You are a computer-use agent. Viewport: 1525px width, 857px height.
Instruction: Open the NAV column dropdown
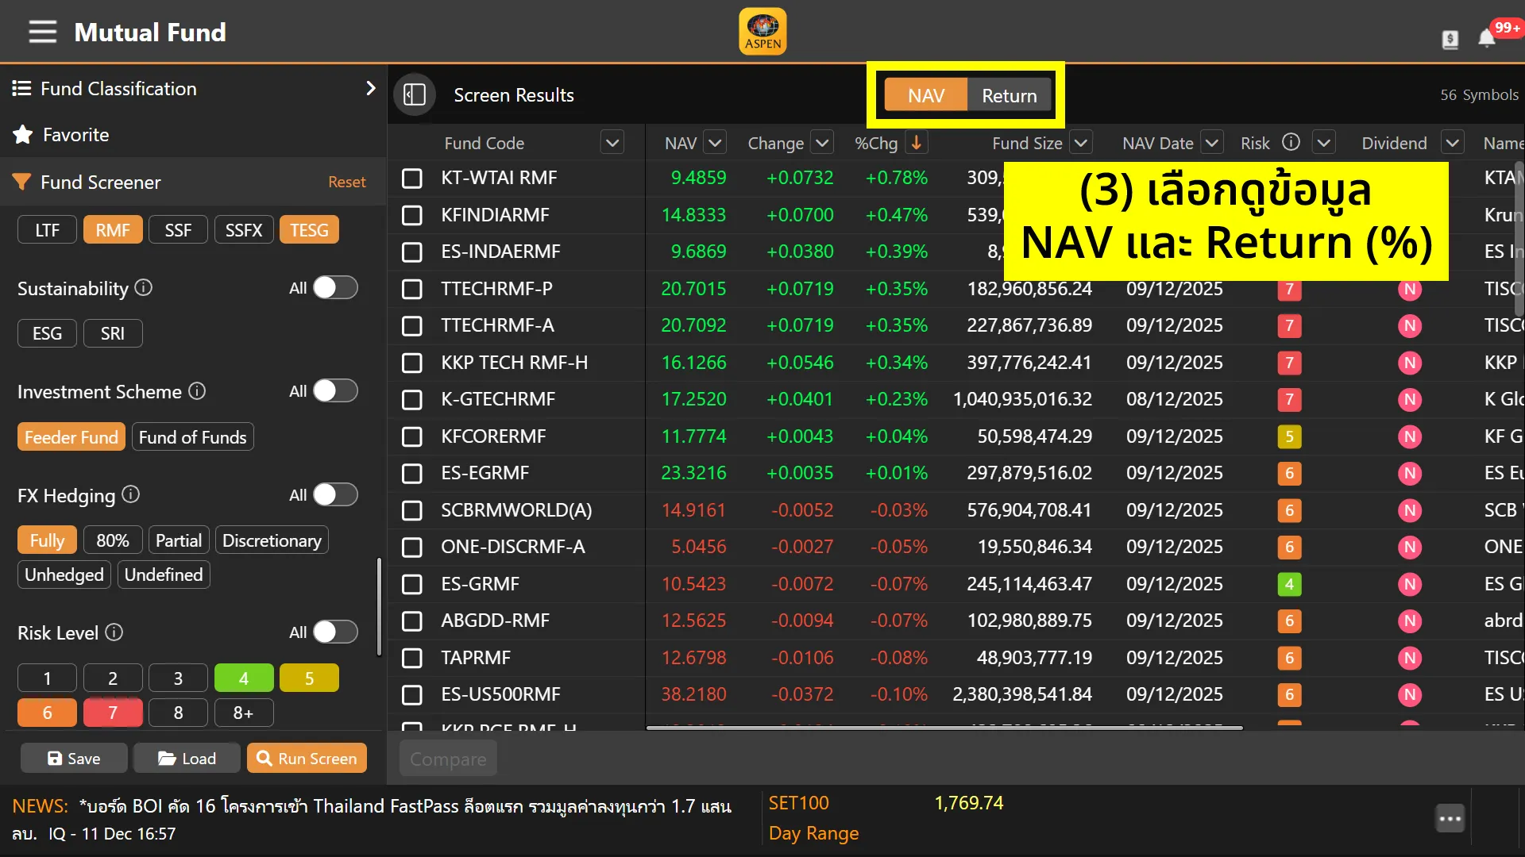[x=715, y=143]
